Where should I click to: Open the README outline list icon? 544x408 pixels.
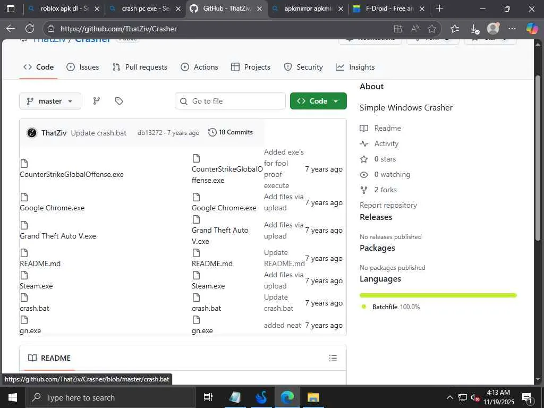pyautogui.click(x=333, y=358)
